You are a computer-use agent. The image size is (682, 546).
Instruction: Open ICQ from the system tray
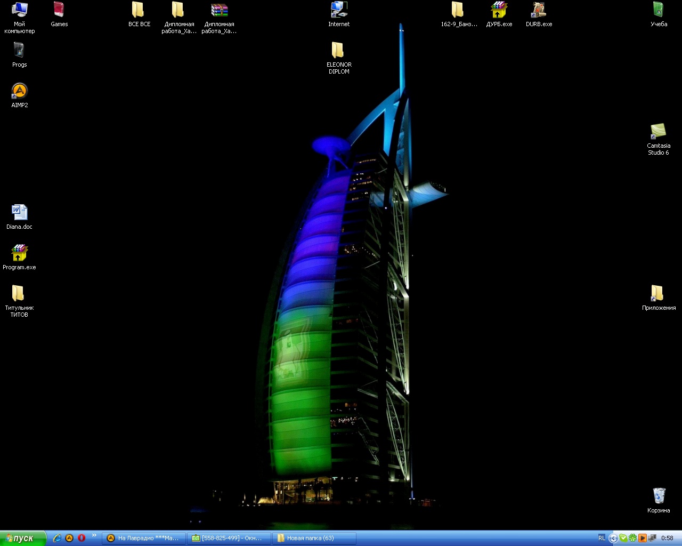tap(633, 538)
